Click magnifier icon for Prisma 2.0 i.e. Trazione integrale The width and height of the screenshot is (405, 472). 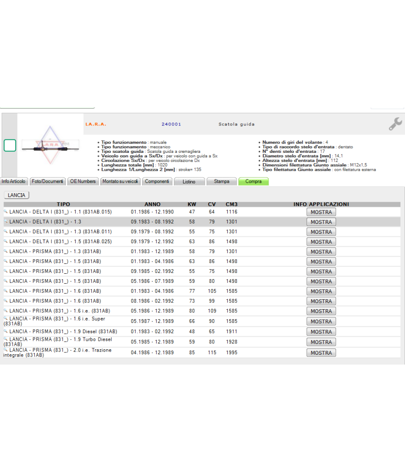pos(5,349)
